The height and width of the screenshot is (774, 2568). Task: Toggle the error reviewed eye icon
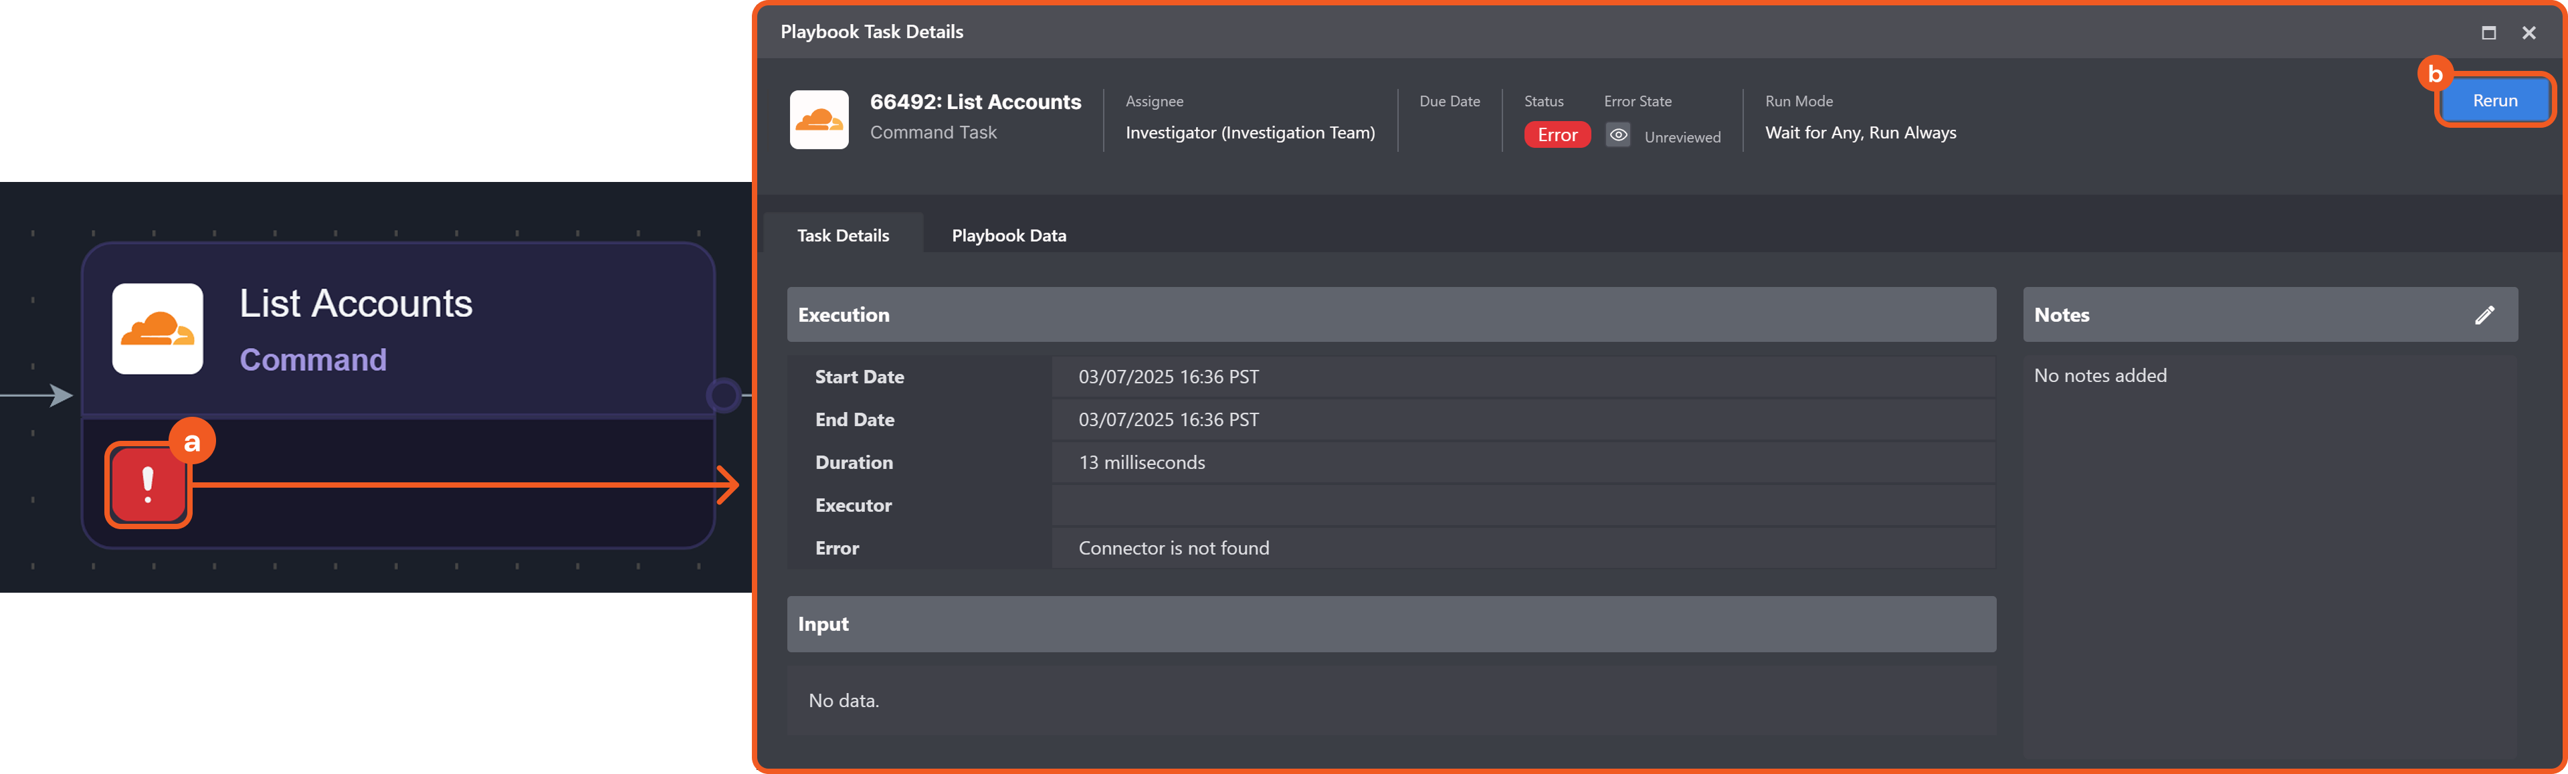[1617, 136]
